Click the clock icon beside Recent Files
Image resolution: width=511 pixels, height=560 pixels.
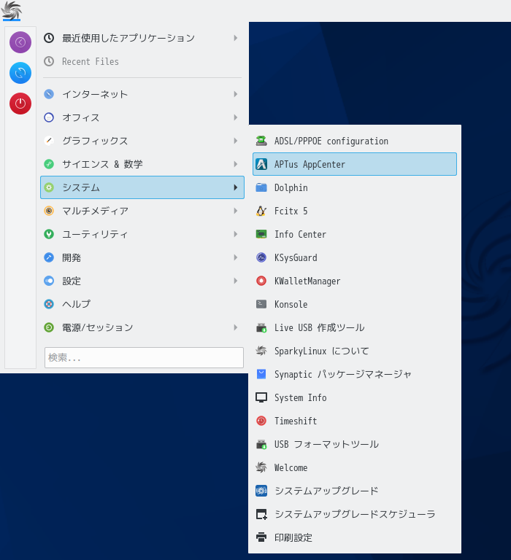click(x=49, y=61)
